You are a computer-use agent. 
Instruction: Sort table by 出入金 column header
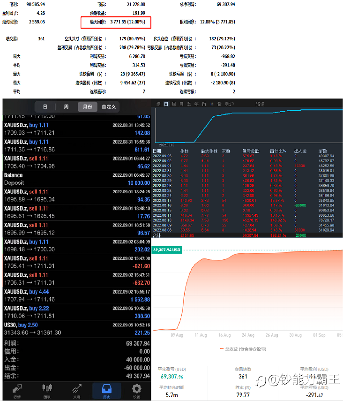[x=300, y=151]
